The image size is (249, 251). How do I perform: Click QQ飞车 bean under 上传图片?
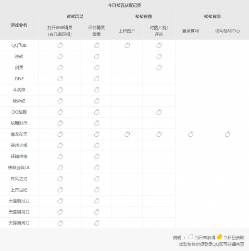coord(127,45)
